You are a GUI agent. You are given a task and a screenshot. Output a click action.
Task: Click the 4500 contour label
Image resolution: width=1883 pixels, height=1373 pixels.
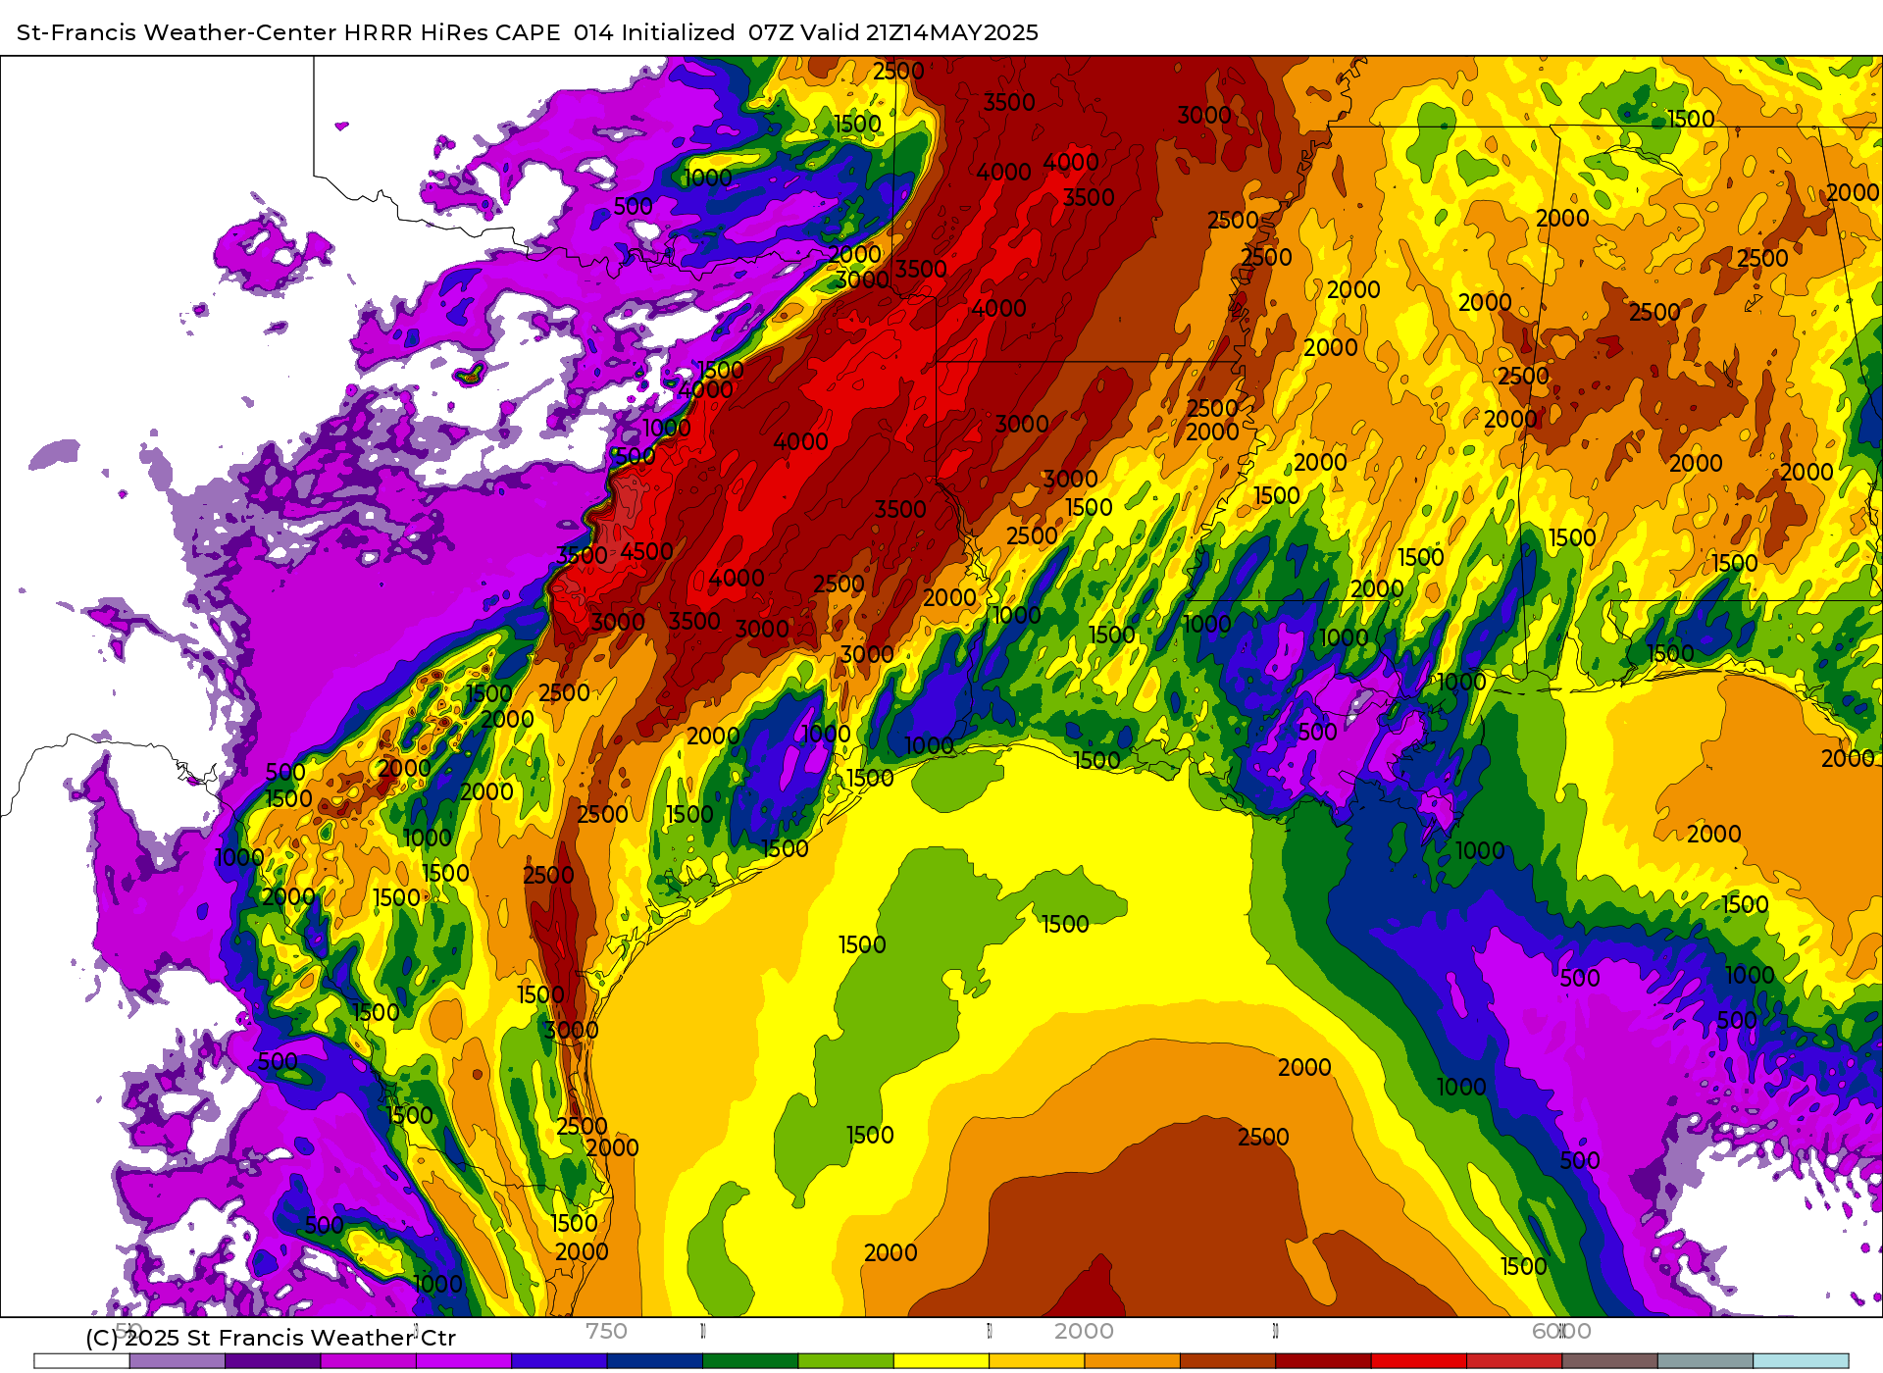[646, 552]
